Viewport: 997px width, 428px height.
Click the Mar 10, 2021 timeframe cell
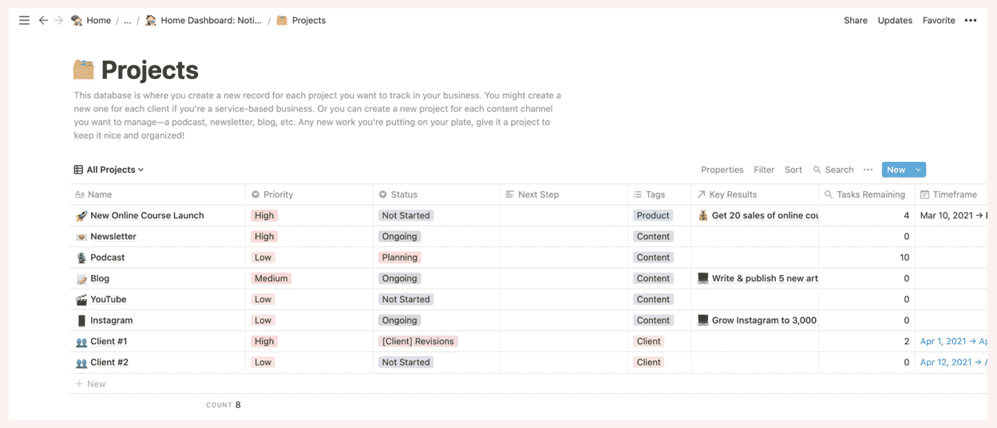(953, 215)
